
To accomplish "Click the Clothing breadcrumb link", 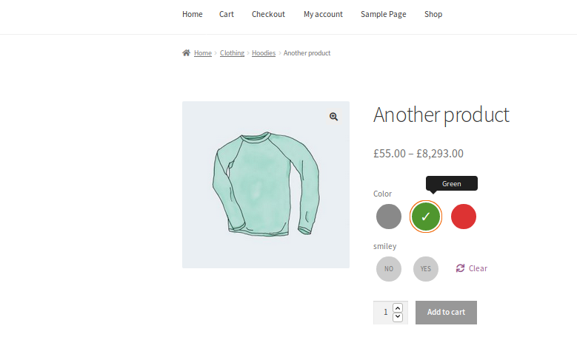I will pyautogui.click(x=232, y=53).
